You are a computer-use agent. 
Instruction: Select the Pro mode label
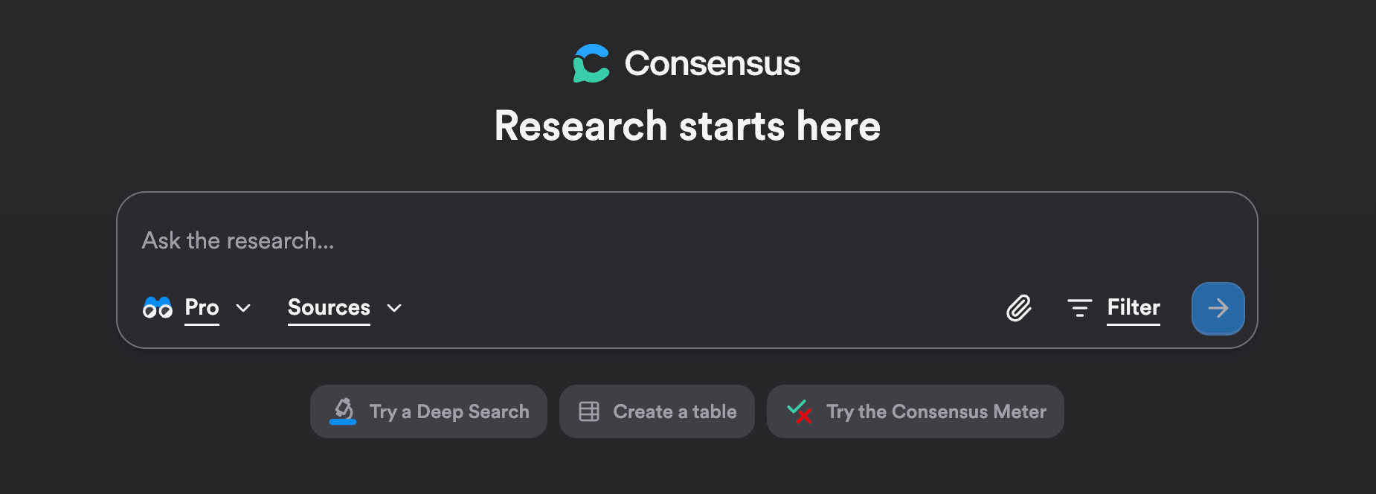(x=202, y=307)
